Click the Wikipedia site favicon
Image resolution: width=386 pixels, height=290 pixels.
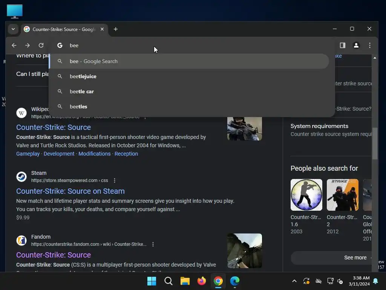point(21,113)
